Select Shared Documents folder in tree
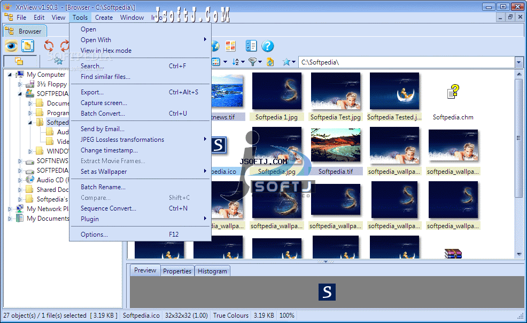The image size is (527, 323). 52,190
